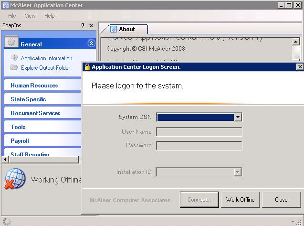Click the window resize grip icon
The height and width of the screenshot is (226, 304).
tap(300, 222)
